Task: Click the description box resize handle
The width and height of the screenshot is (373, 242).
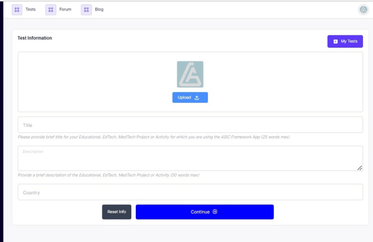Action: pos(360,168)
